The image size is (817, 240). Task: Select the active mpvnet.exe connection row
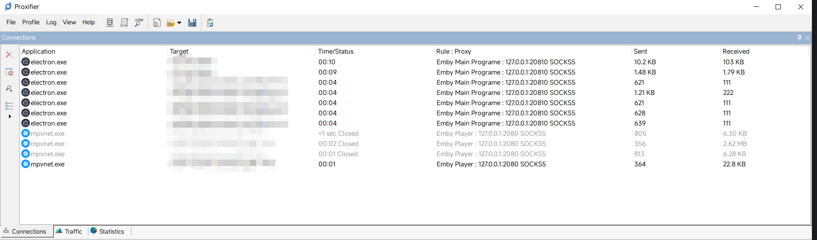point(47,164)
